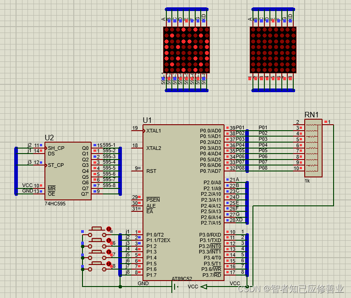Screen dimensions: 351x298
Task: Click the MR pin on U2
Action: (x=52, y=188)
